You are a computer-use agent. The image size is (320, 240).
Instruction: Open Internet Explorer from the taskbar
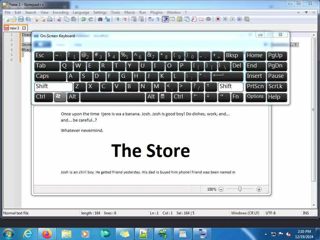click(28, 234)
